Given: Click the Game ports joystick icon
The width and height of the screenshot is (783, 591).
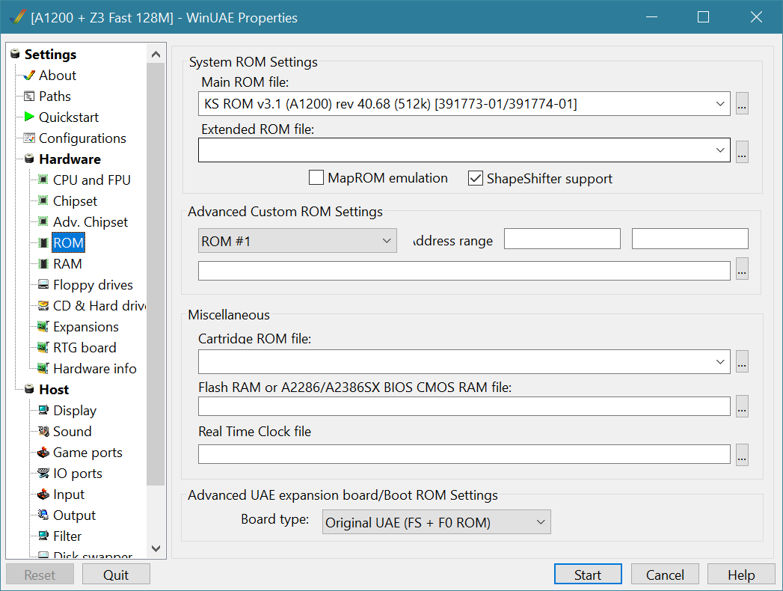Looking at the screenshot, I should coord(43,453).
